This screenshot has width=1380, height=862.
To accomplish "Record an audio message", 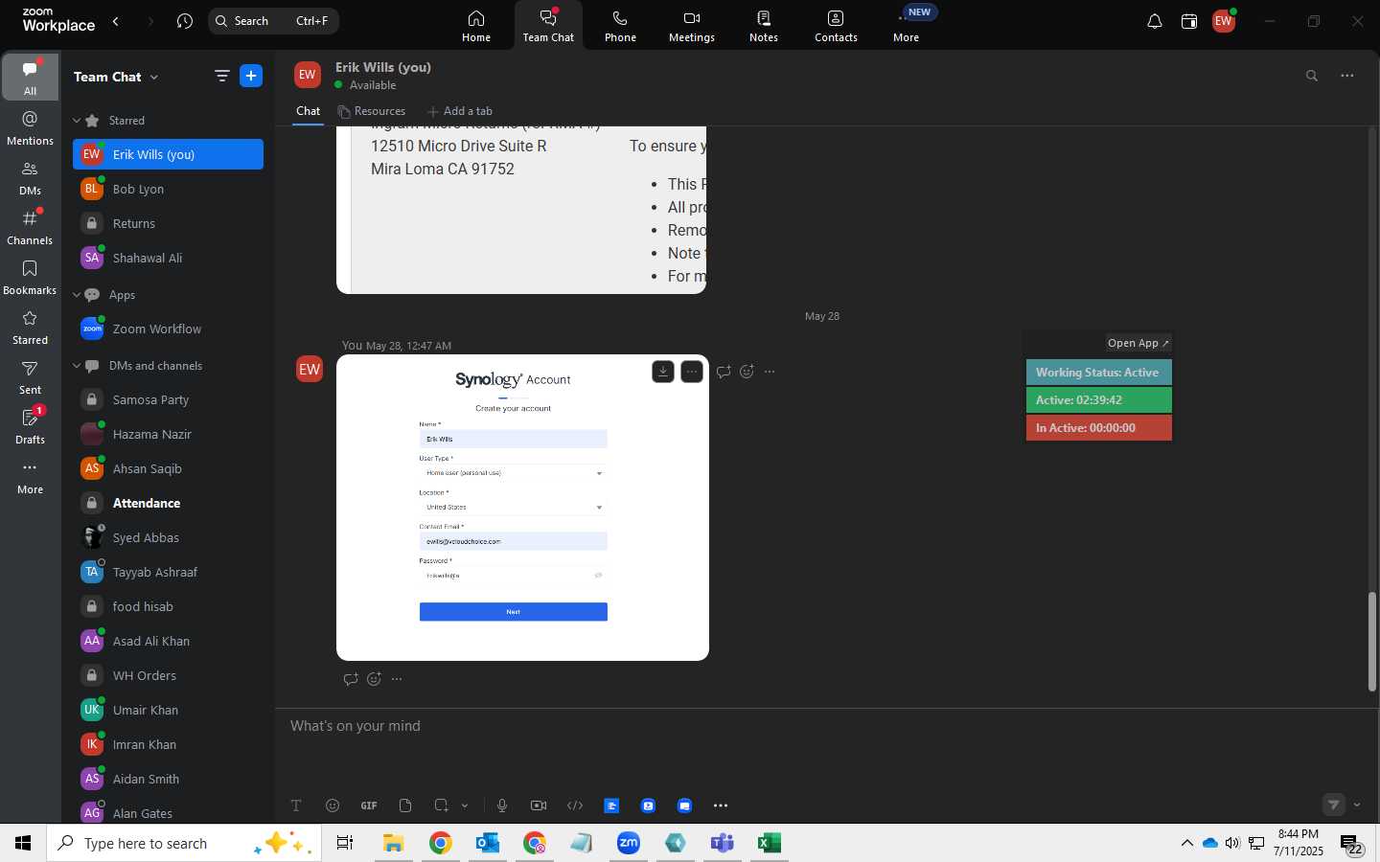I will coord(502,805).
